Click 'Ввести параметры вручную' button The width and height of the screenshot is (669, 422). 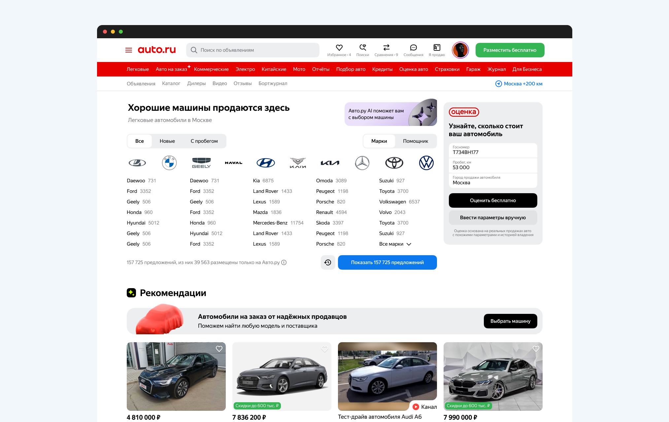pos(493,218)
